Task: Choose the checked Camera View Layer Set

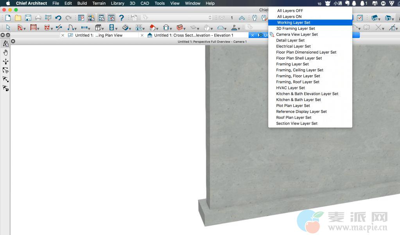Action: [297, 34]
